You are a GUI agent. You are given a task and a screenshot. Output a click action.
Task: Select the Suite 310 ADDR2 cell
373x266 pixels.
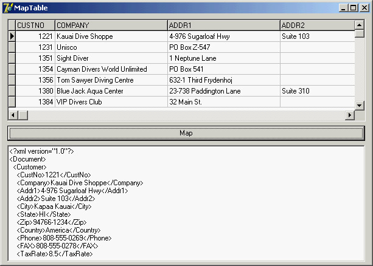point(316,91)
